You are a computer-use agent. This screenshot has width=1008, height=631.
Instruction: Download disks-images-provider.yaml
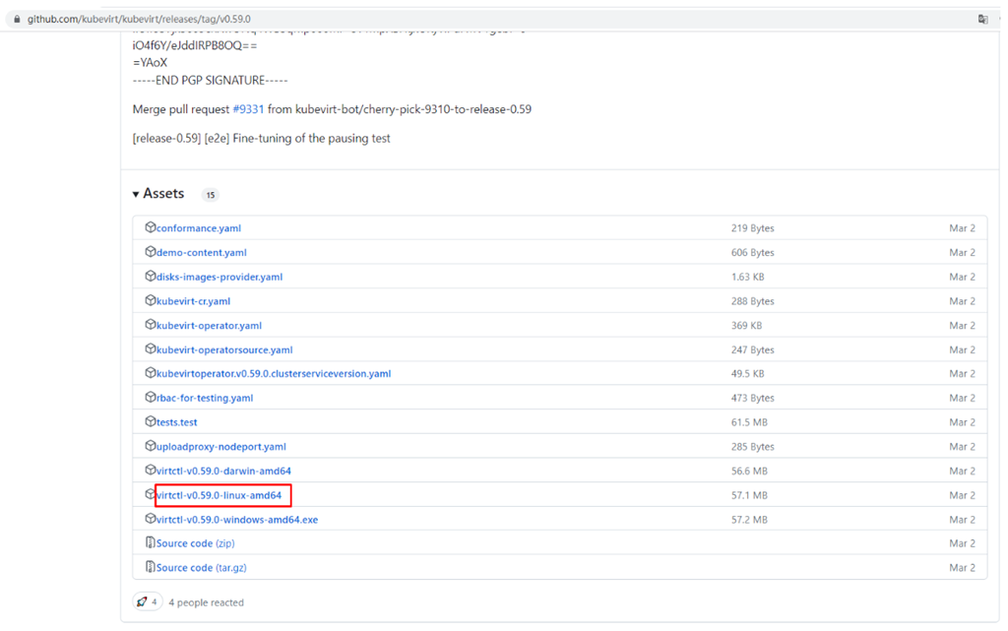(x=220, y=277)
